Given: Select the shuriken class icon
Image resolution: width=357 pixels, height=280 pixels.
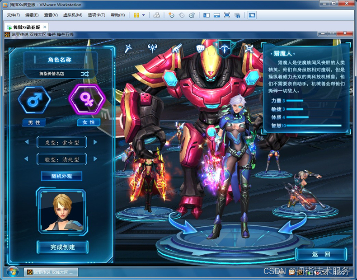Looking at the screenshot, I should 249,48.
